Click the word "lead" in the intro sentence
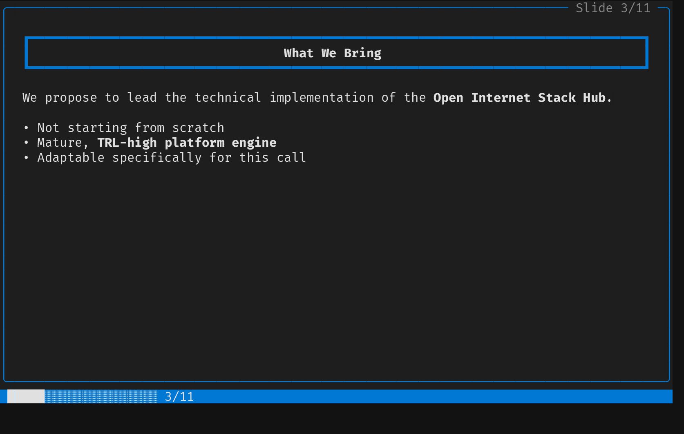The height and width of the screenshot is (434, 684). pos(142,98)
